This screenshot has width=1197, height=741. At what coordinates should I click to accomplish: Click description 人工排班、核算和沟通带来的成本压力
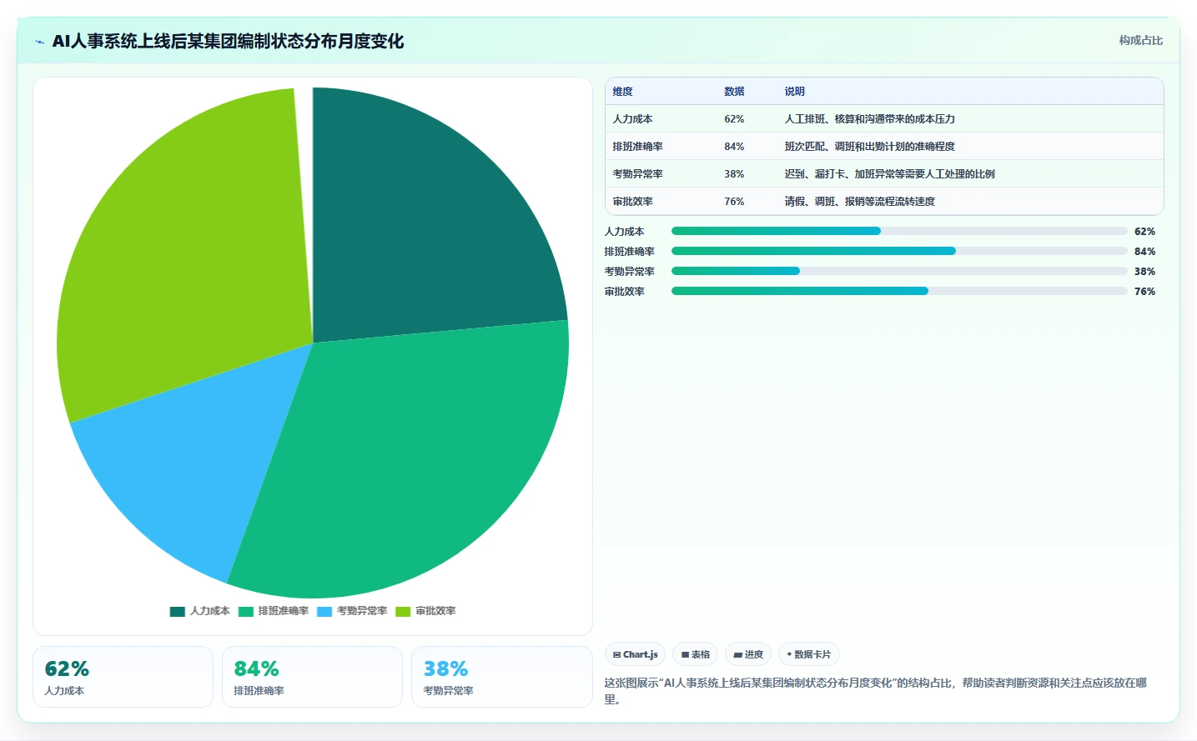pyautogui.click(x=869, y=119)
